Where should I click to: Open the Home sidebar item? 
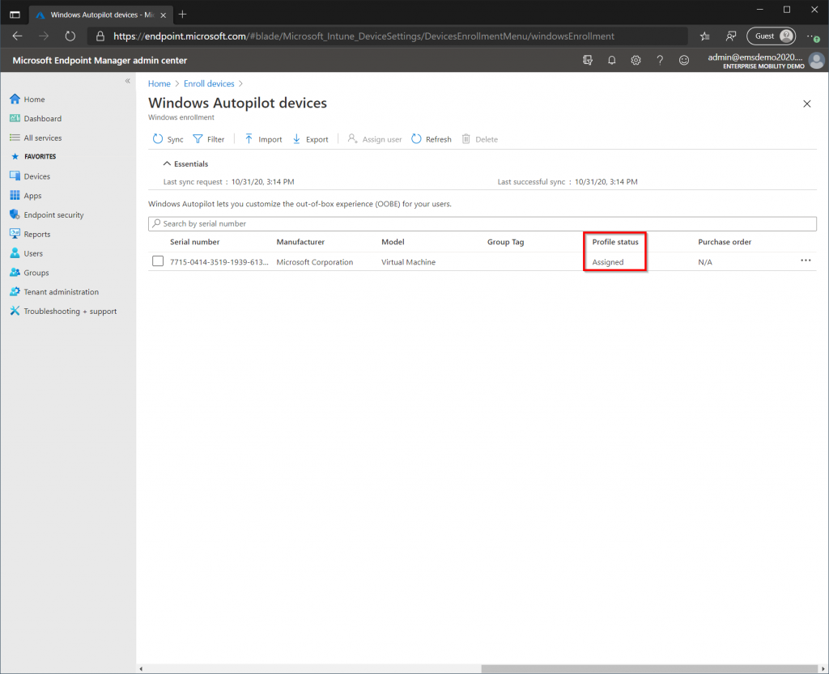pos(28,100)
